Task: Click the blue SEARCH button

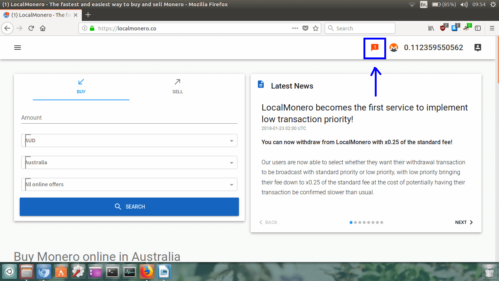Action: click(129, 207)
